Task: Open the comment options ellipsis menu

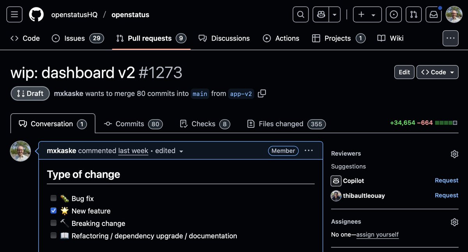Action: (308, 151)
